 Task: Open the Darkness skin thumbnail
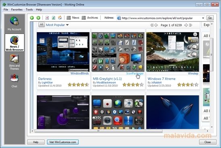pyautogui.click(x=63, y=52)
